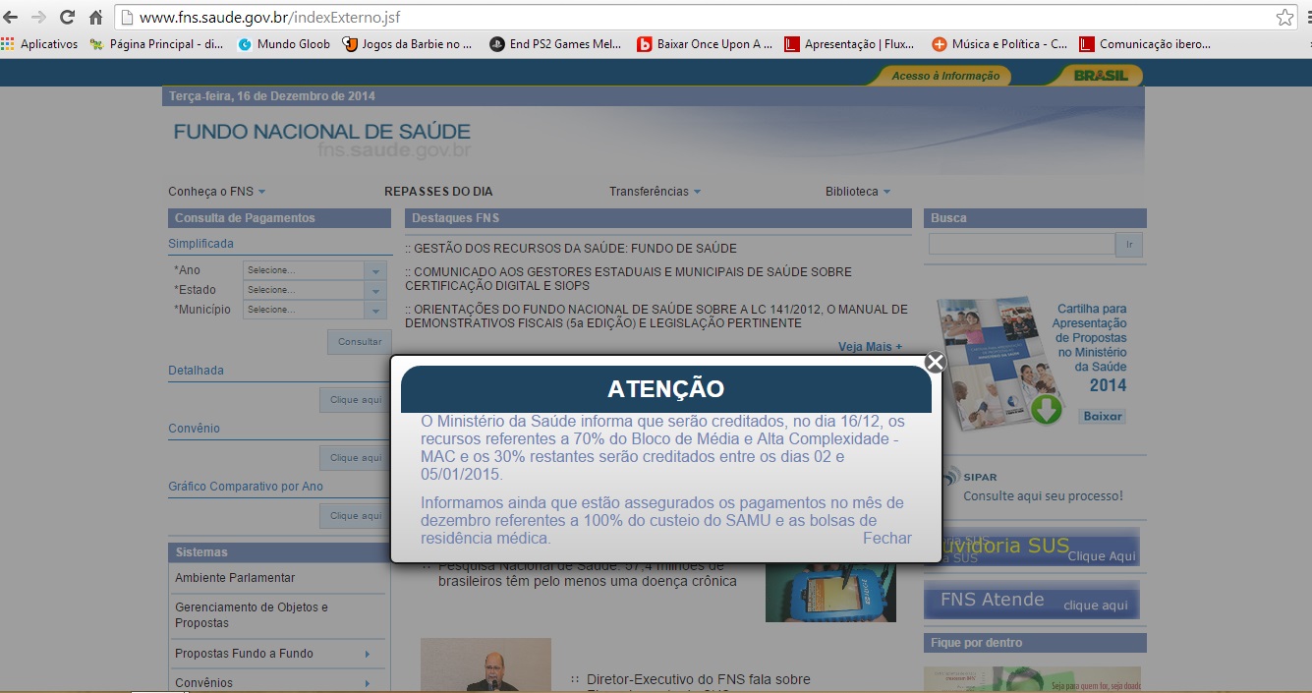The image size is (1312, 693).
Task: Open the REPASSES DO DIA menu item
Action: point(438,192)
